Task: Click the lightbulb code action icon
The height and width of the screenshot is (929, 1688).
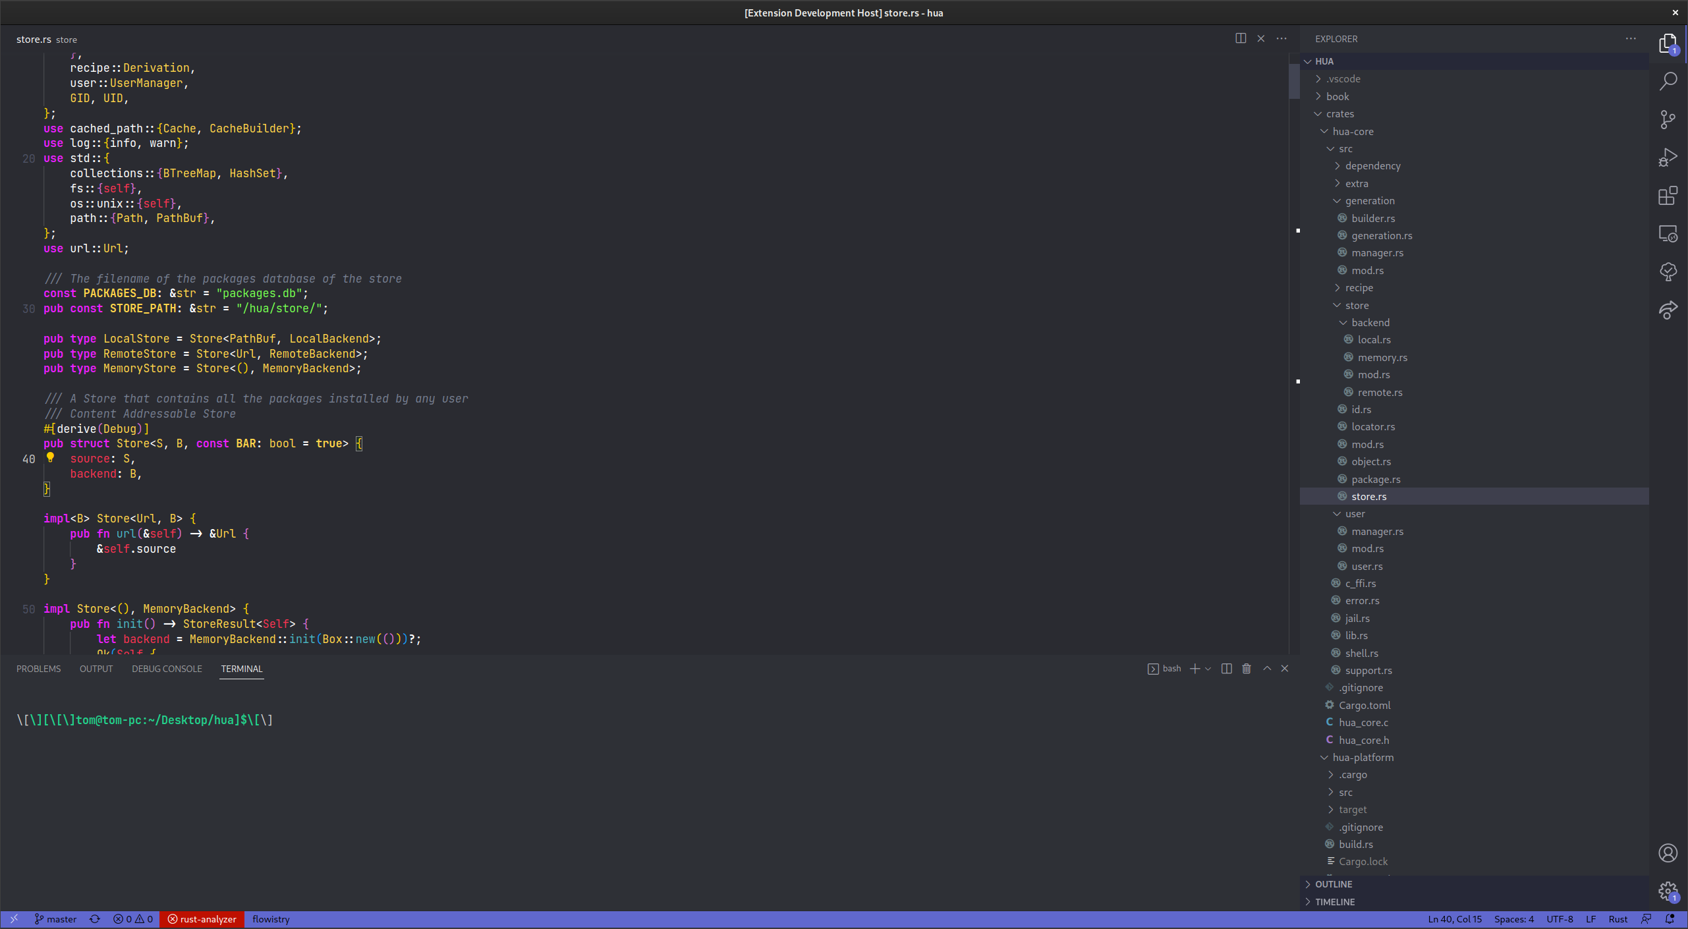Action: (x=50, y=457)
